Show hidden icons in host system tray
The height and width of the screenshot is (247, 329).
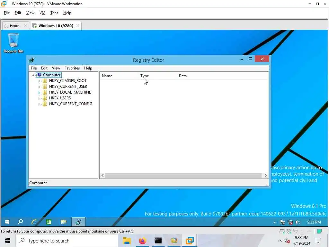tap(280, 241)
